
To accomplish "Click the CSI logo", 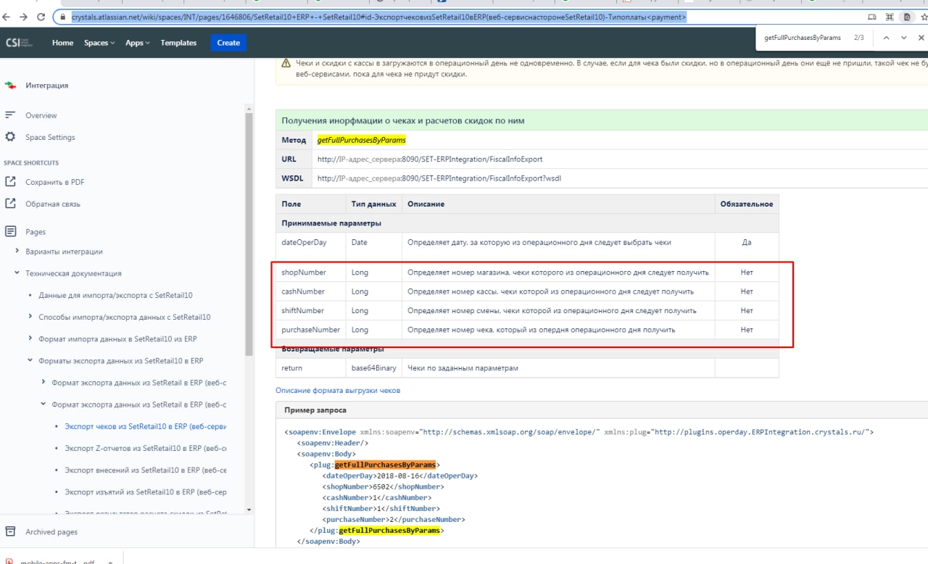I will [x=19, y=43].
